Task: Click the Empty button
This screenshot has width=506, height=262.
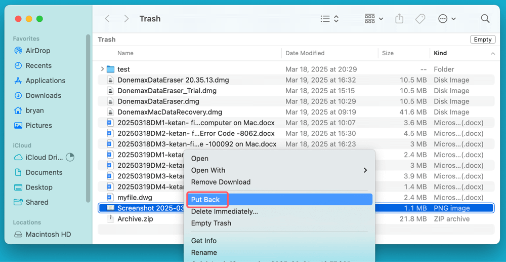Action: (483, 40)
